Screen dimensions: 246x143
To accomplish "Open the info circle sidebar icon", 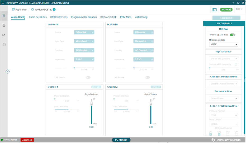I will 4,45.
